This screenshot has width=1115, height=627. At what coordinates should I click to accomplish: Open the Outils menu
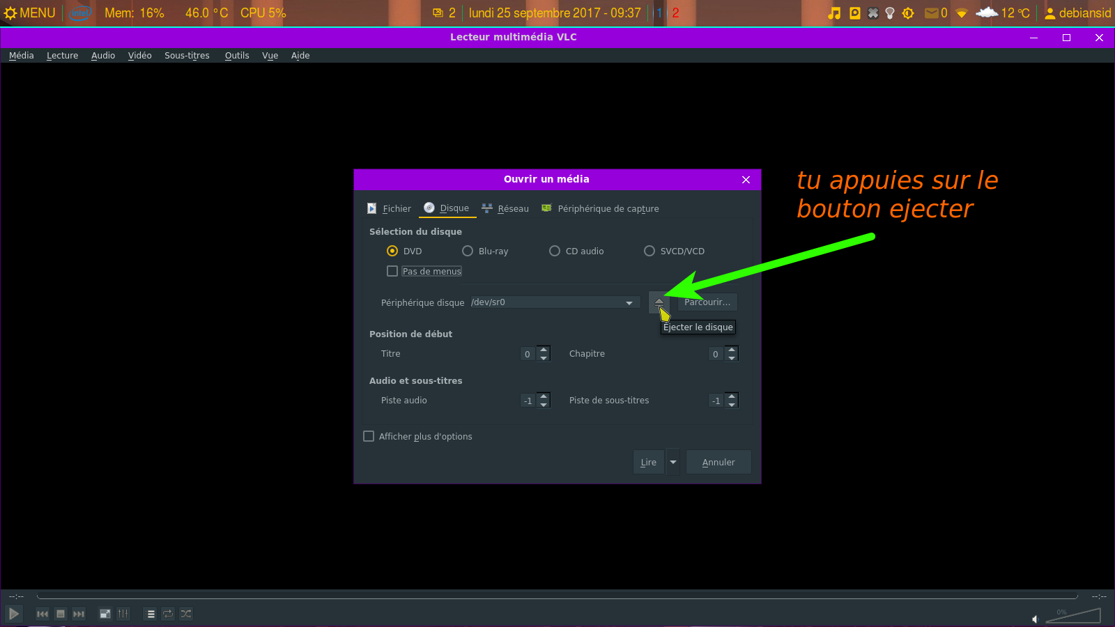click(237, 56)
